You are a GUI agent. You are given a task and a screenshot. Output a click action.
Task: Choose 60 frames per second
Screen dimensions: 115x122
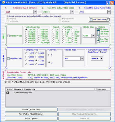click(73, 42)
